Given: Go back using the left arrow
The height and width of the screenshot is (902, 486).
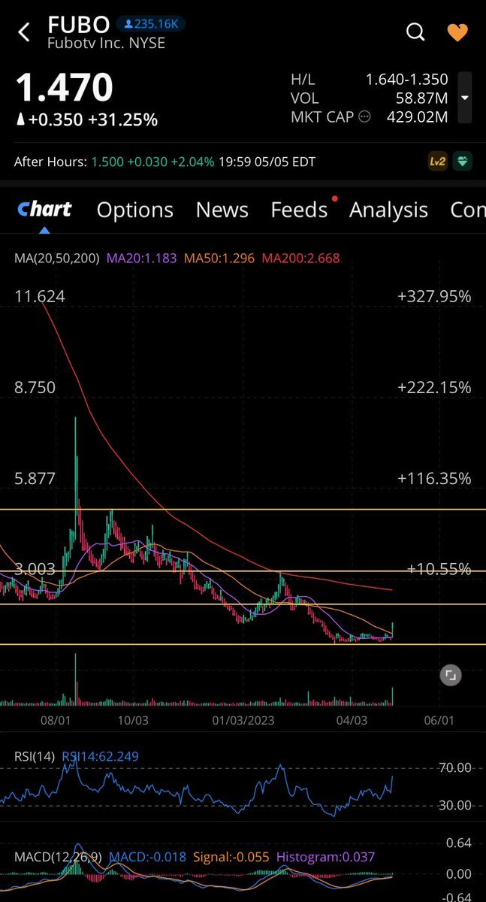Looking at the screenshot, I should [x=24, y=32].
